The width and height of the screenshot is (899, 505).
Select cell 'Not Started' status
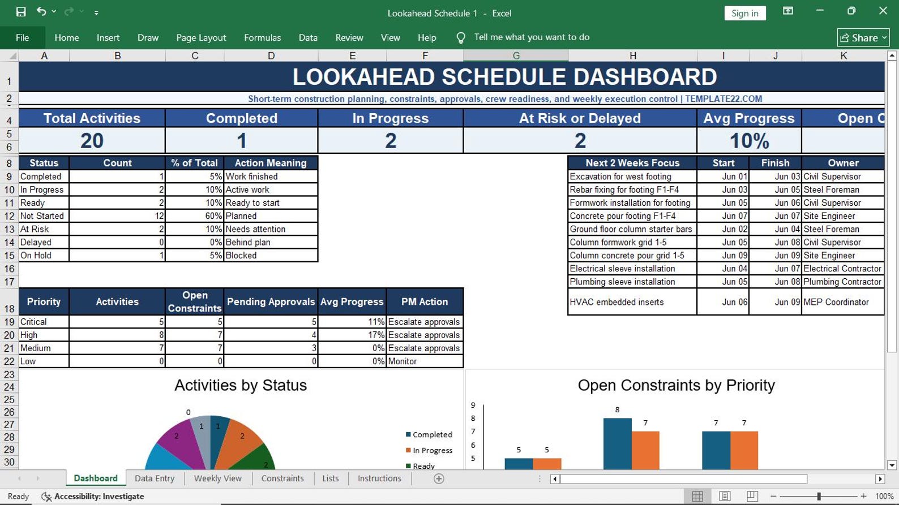coord(44,216)
